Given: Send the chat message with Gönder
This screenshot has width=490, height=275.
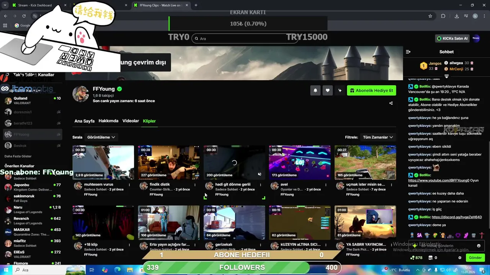Looking at the screenshot, I should tap(475, 258).
